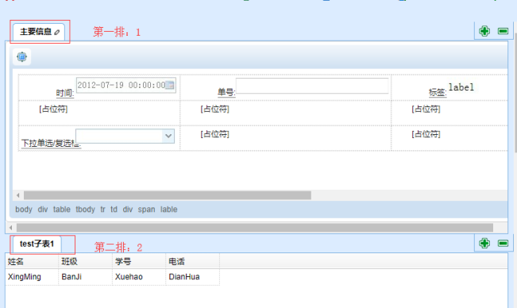This screenshot has height=308, width=517.
Task: Click the green plus icon beside 主要信息 row
Action: pyautogui.click(x=484, y=31)
